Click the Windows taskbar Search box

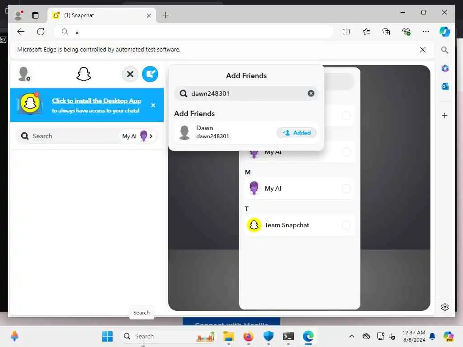point(168,336)
